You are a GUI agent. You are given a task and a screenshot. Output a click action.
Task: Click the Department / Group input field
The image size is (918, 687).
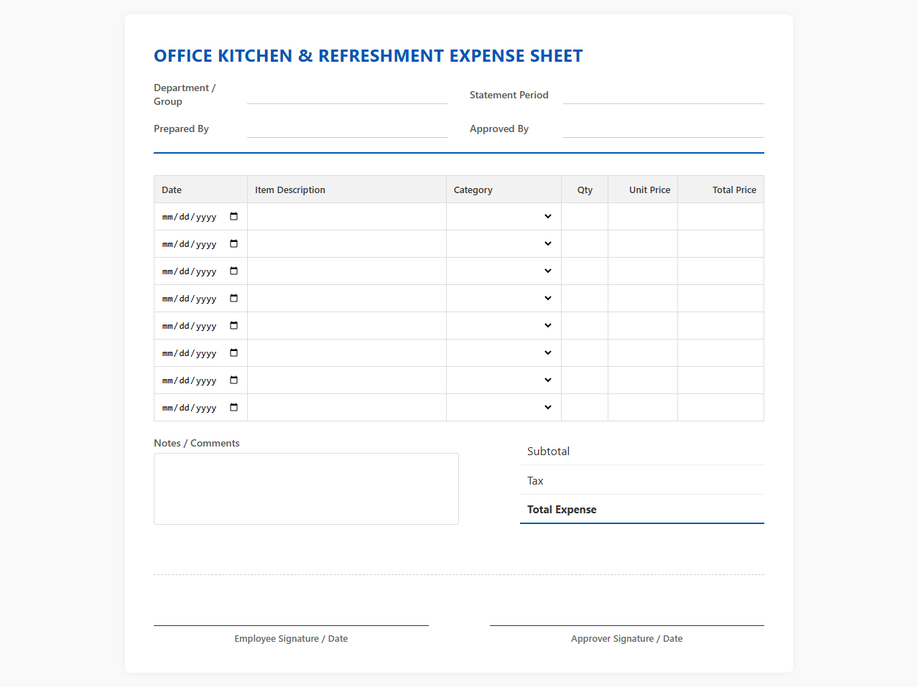click(348, 95)
